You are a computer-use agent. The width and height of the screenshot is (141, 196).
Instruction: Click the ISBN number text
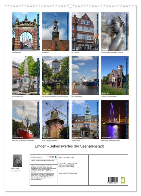tap(66, 157)
